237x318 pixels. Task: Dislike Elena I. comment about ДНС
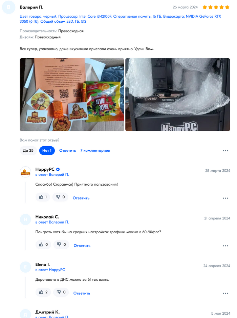61,292
